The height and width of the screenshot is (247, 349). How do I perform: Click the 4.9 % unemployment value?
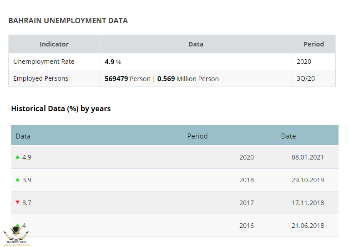113,62
